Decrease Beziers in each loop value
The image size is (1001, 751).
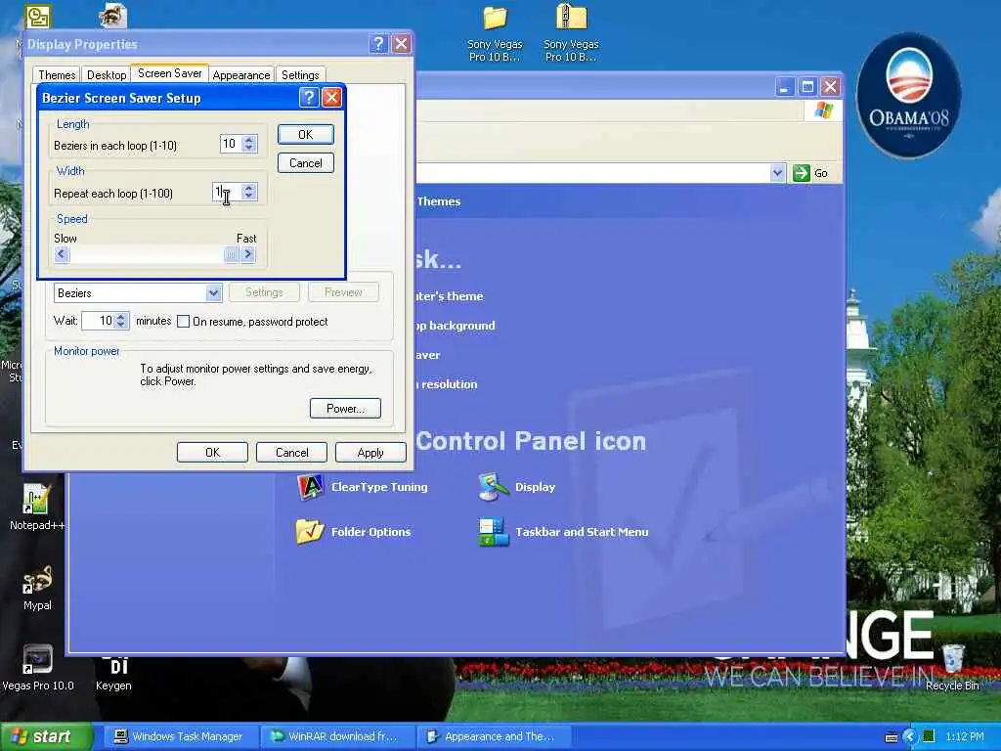[249, 149]
